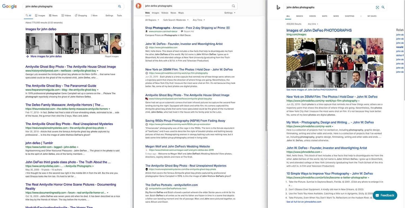Image resolution: width=405 pixels, height=208 pixels.
Task: Open Google Shopping tab
Action: click(81, 16)
